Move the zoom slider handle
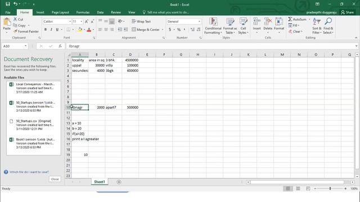The height and width of the screenshot is (202, 360). click(330, 189)
